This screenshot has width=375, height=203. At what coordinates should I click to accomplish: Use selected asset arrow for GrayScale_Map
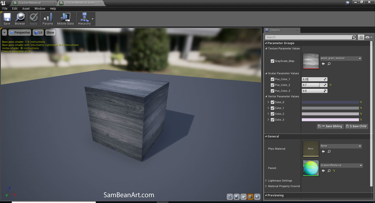323,64
